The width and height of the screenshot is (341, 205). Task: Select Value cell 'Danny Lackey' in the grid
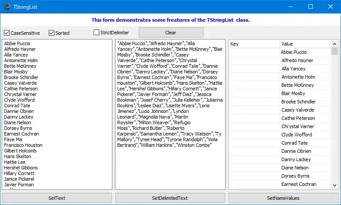305,159
